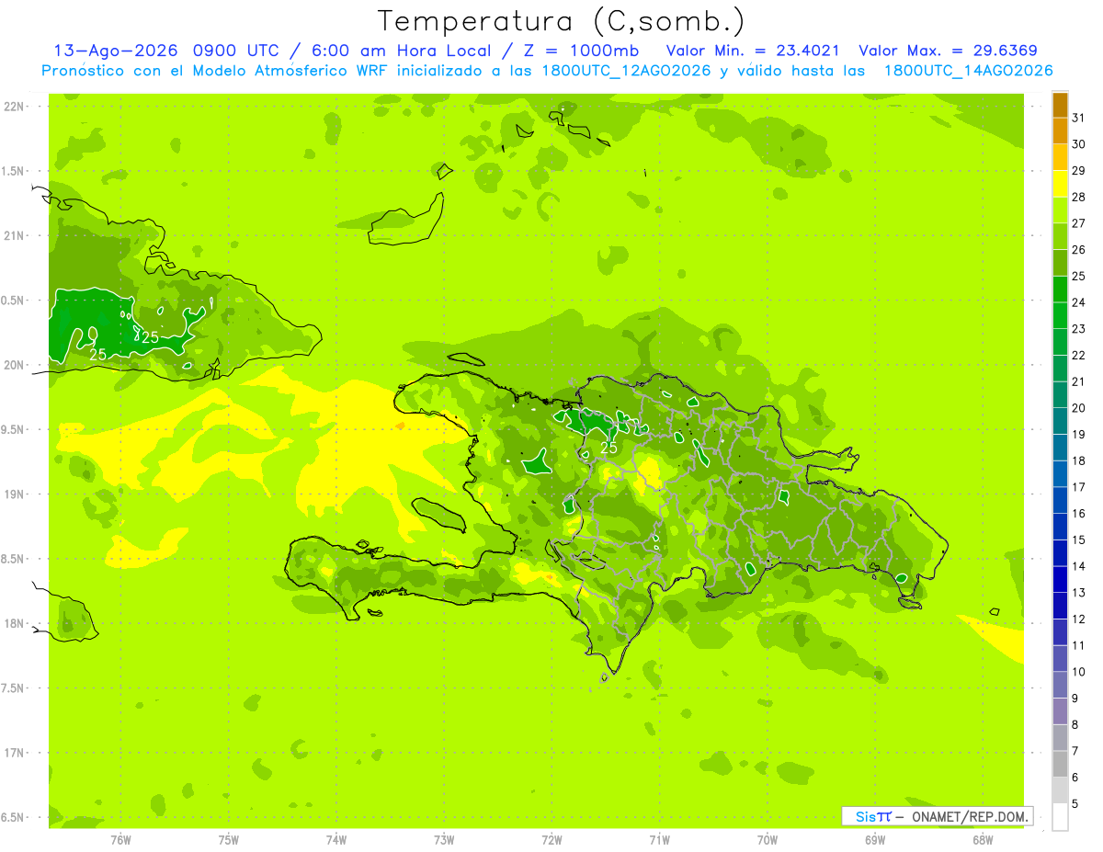Click the "6:00 am Hora Local" text
Viewport: 1103px width, 852px height.
click(399, 51)
